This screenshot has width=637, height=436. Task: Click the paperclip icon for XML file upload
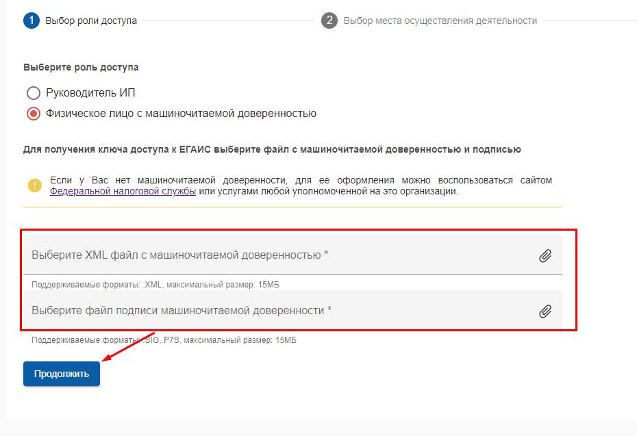(x=545, y=256)
